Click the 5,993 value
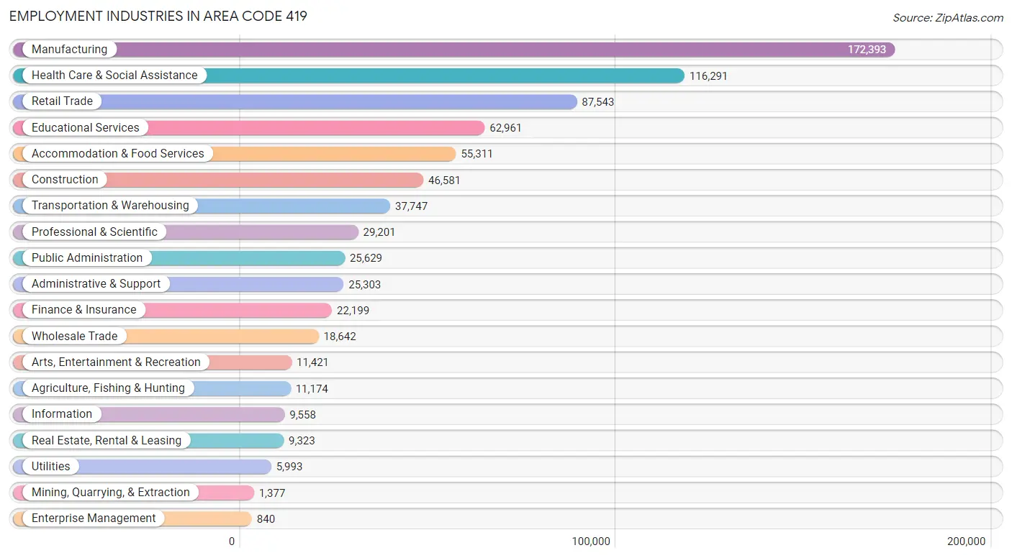The height and width of the screenshot is (558, 1012). click(x=289, y=467)
